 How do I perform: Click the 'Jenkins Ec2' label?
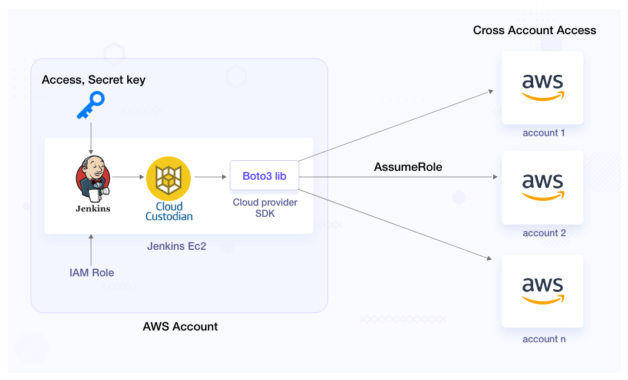[177, 246]
